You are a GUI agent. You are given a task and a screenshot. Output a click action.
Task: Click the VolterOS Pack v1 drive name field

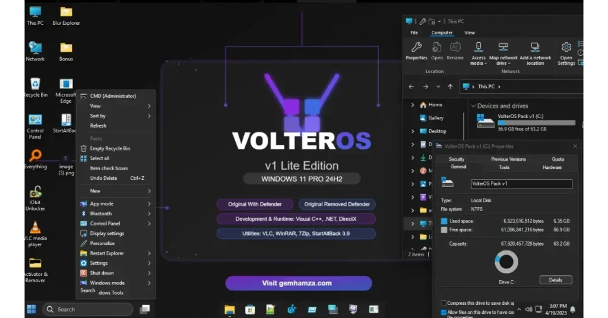[521, 183]
